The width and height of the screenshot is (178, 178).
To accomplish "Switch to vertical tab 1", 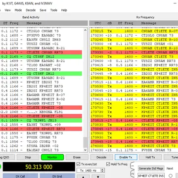I will pyautogui.click(x=133, y=166).
